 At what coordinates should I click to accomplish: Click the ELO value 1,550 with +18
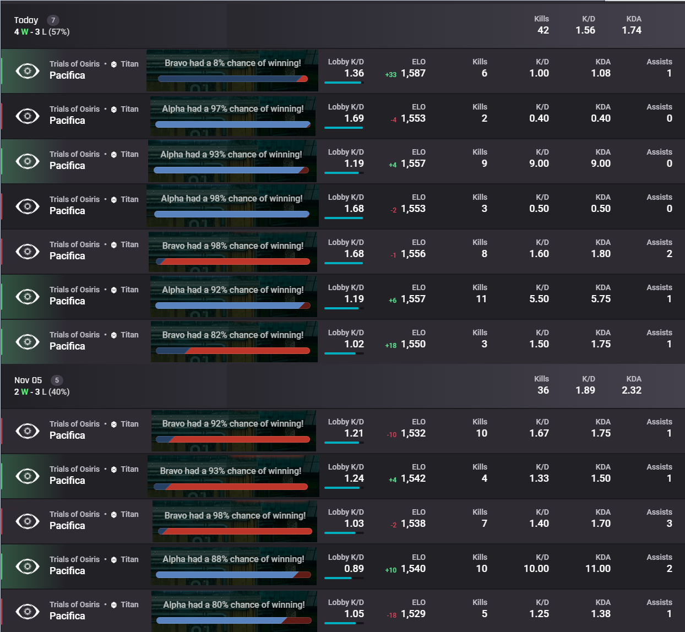tap(413, 344)
